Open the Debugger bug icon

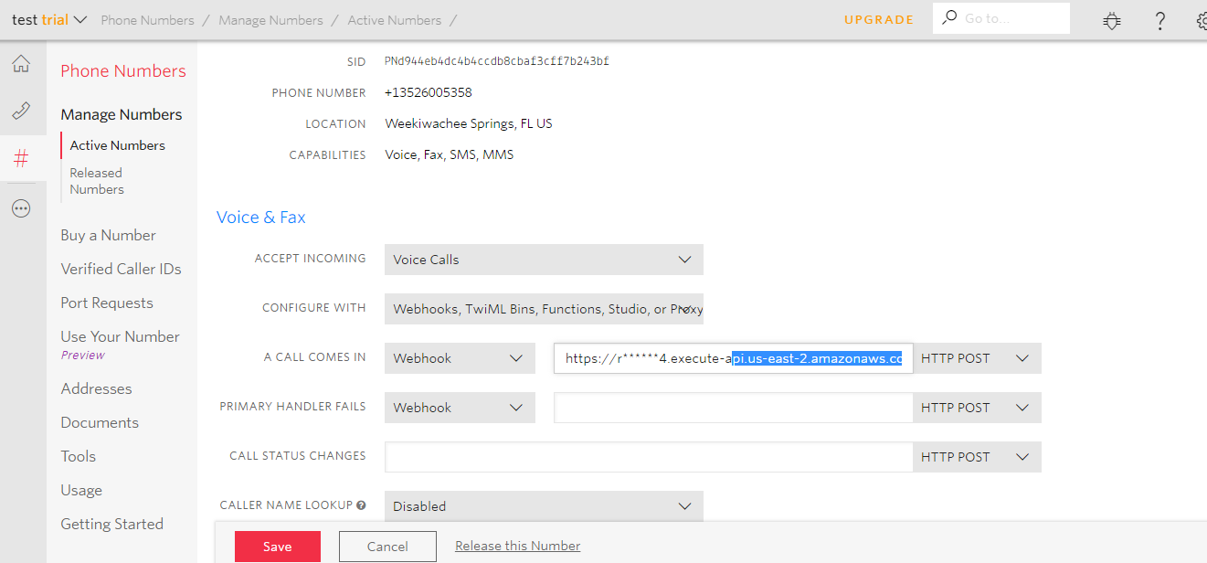1111,19
